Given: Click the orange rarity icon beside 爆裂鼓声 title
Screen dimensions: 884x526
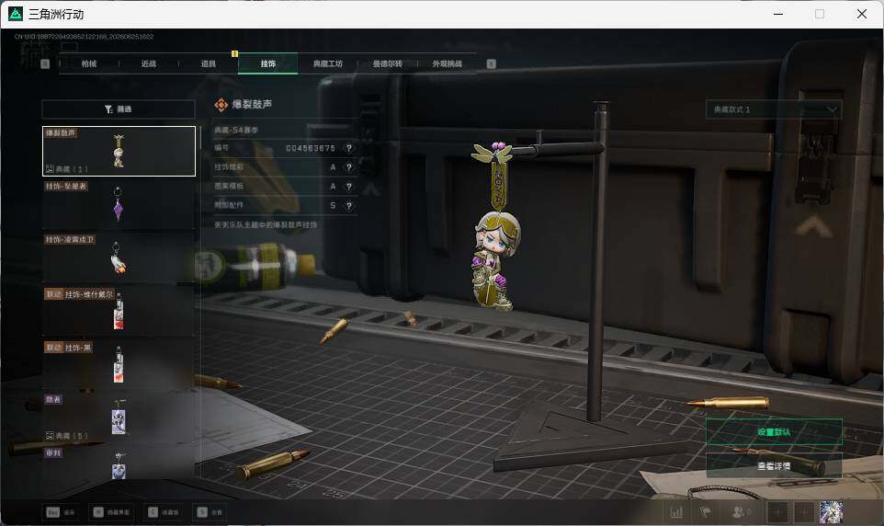Looking at the screenshot, I should click(221, 105).
